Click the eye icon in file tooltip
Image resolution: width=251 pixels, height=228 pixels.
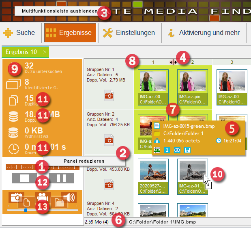pos(178,150)
